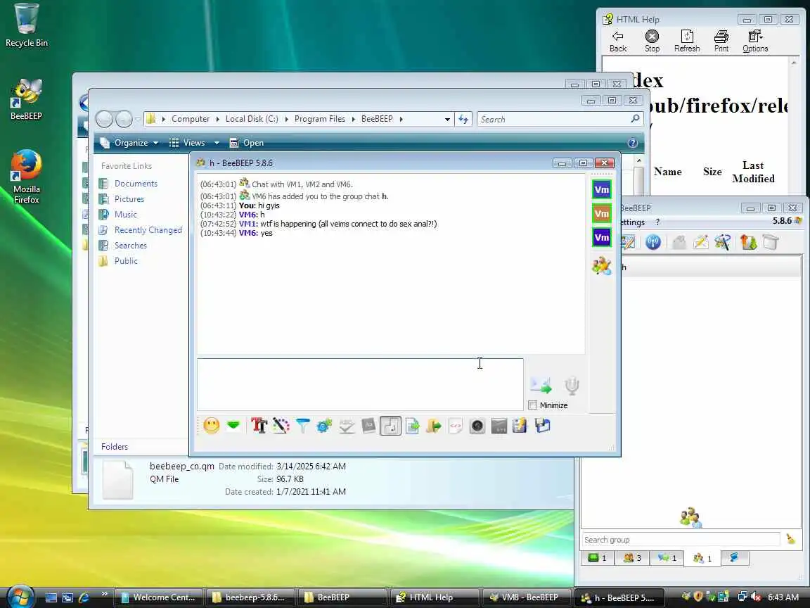This screenshot has width=810, height=608.
Task: Select the first blue Vm user avatar
Action: tap(602, 189)
